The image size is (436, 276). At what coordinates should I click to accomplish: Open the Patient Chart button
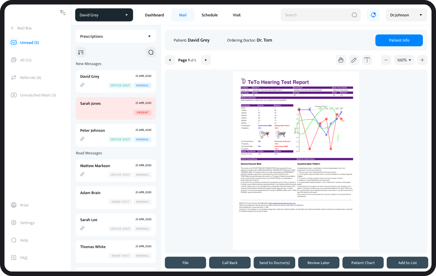[363, 263]
